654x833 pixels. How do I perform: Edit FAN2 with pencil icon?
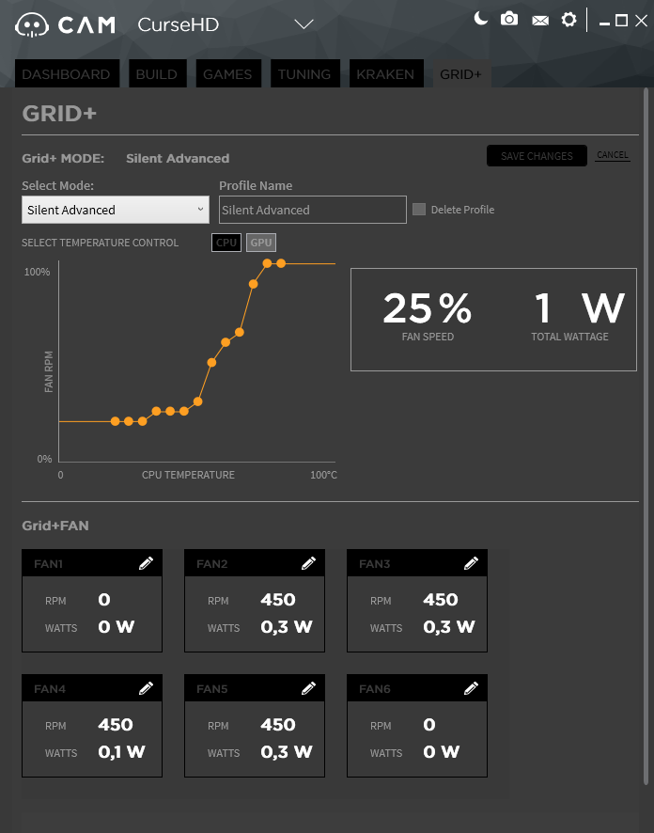point(308,564)
